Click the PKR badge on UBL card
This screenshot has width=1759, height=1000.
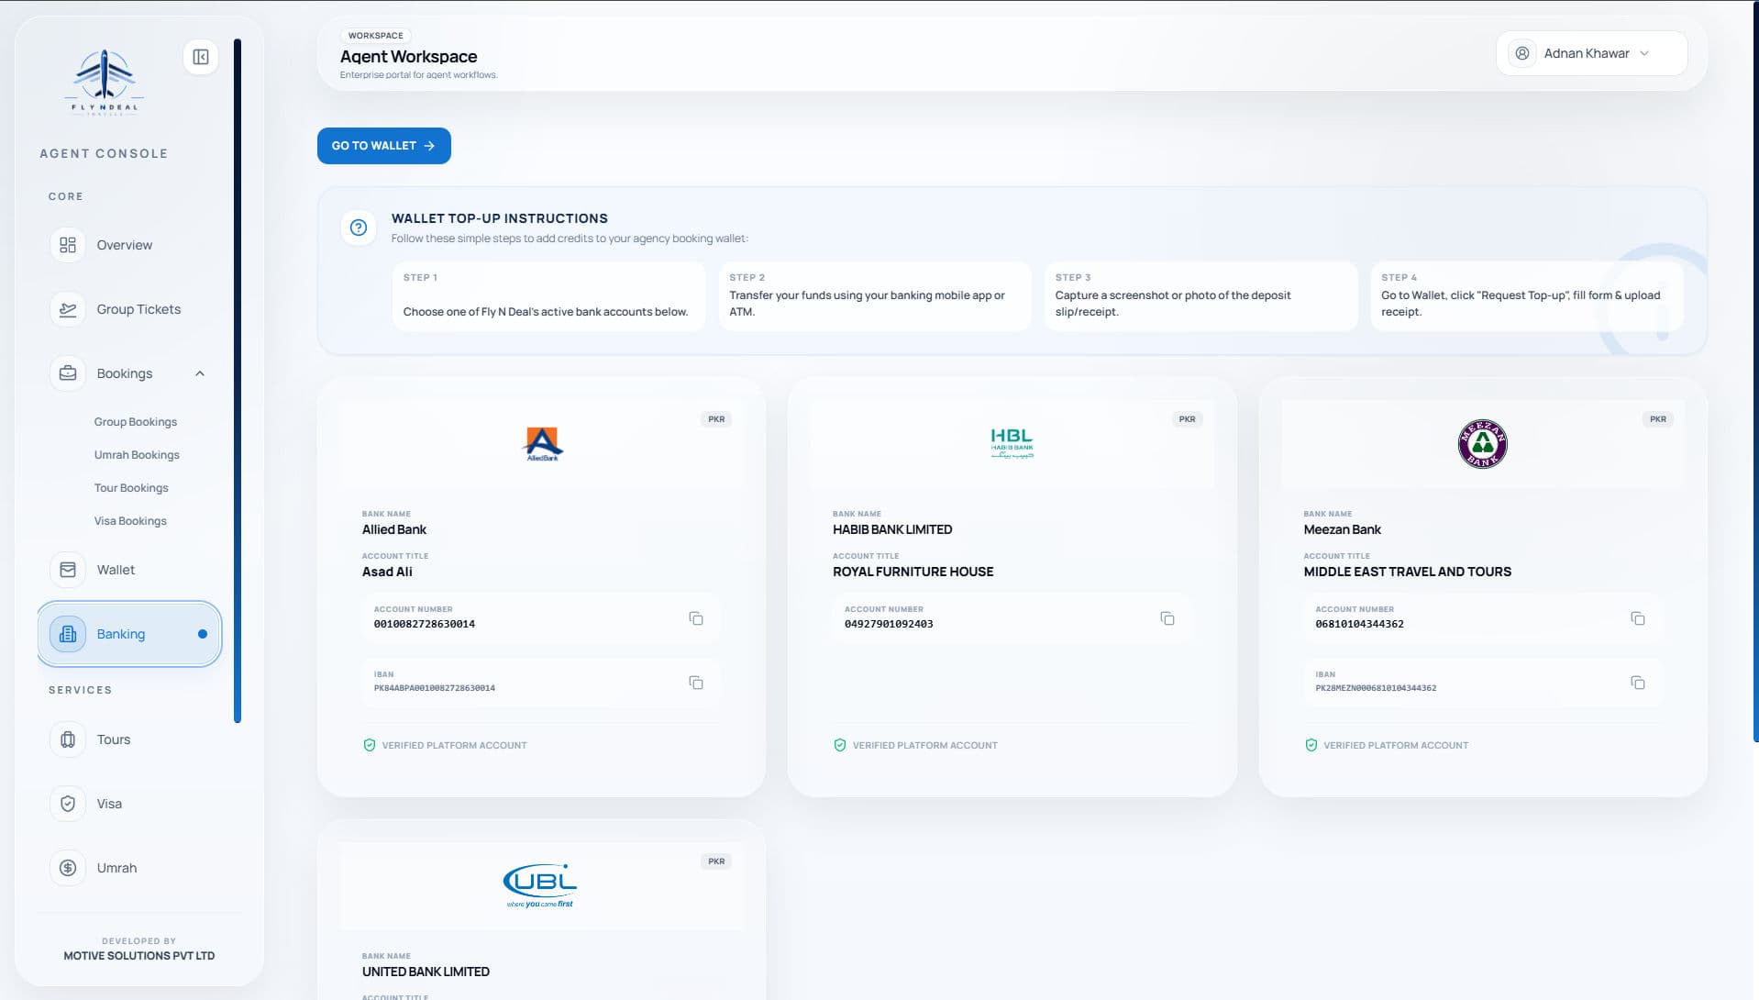click(x=716, y=861)
